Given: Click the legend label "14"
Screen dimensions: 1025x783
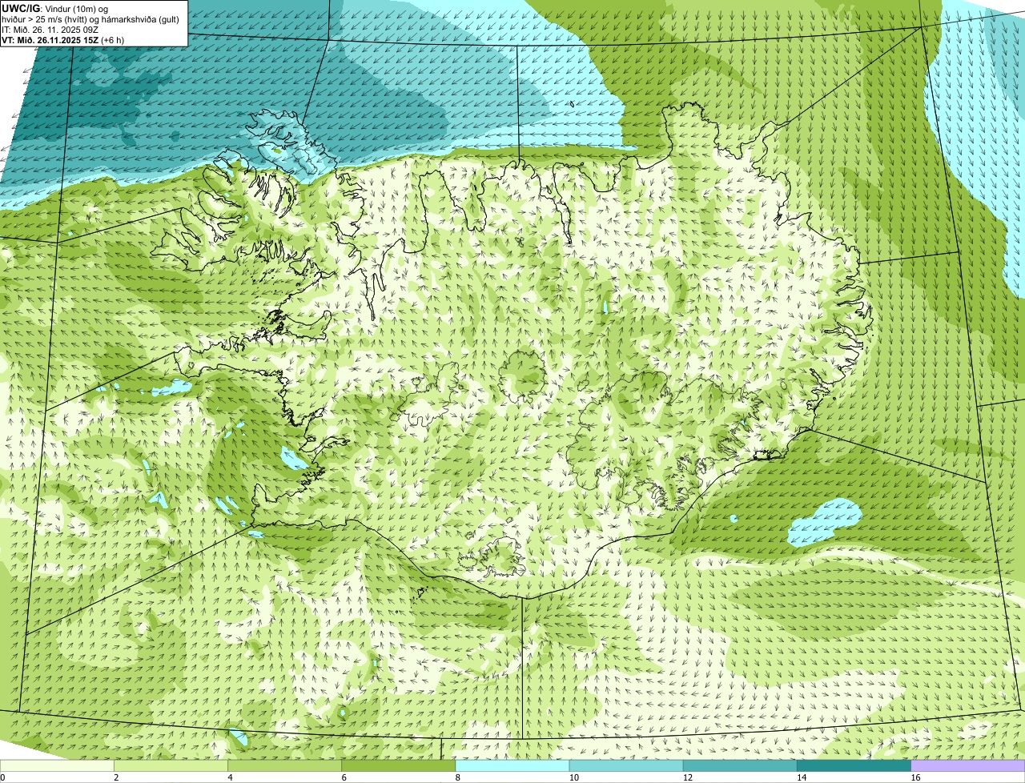Looking at the screenshot, I should click(802, 777).
